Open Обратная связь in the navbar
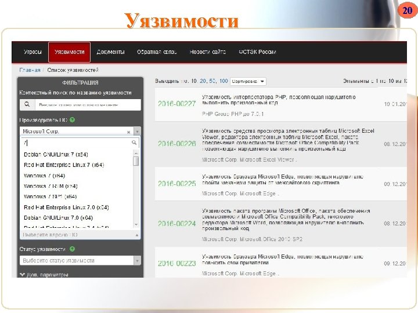 [x=157, y=52]
